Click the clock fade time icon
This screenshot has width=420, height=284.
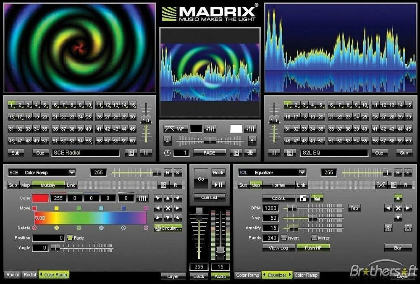pos(167,153)
